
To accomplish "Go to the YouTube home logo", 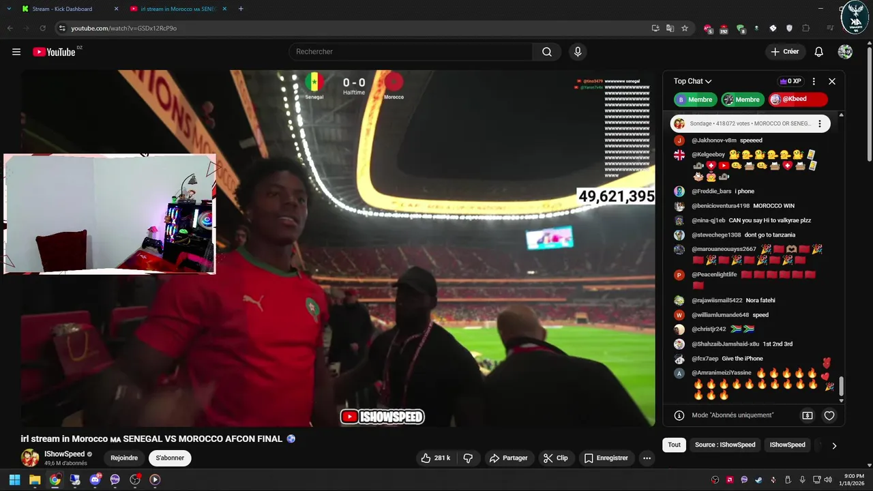I will click(54, 52).
